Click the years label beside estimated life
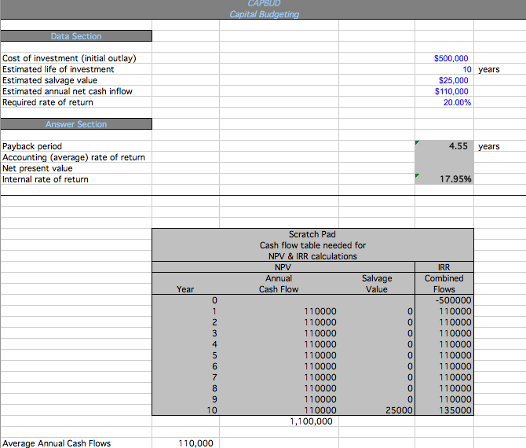The height and width of the screenshot is (448, 526). 489,69
